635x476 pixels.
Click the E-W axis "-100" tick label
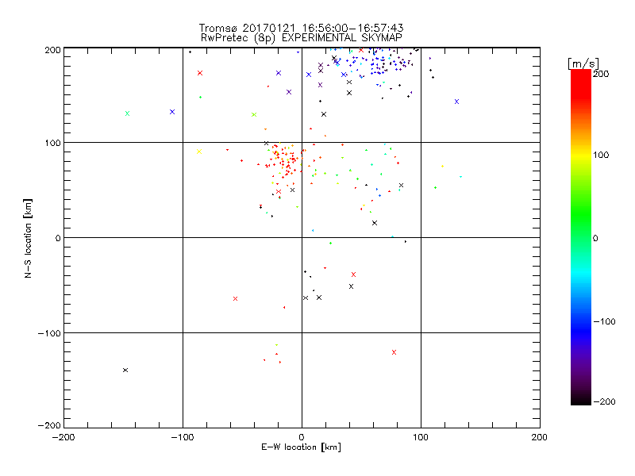coord(183,437)
